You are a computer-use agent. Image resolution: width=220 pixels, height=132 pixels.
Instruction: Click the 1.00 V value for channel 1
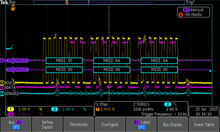24,109
